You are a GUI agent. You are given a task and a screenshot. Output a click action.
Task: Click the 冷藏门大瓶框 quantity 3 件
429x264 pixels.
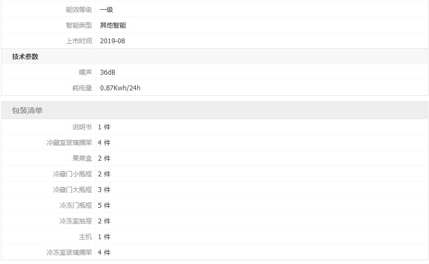point(104,190)
